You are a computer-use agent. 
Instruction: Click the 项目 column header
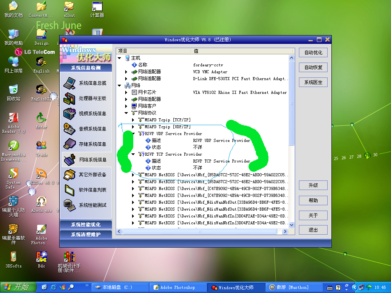coord(153,51)
